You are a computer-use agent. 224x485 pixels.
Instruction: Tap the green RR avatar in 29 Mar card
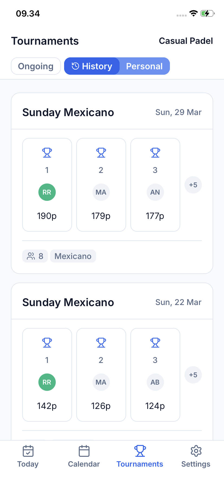coord(47,192)
